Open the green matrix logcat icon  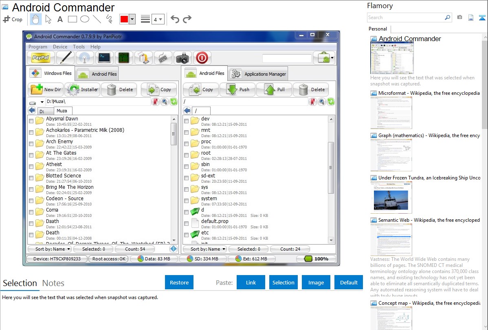coord(123,57)
